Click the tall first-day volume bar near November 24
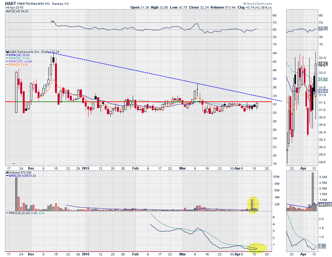The width and height of the screenshot is (332, 257). tap(16, 194)
